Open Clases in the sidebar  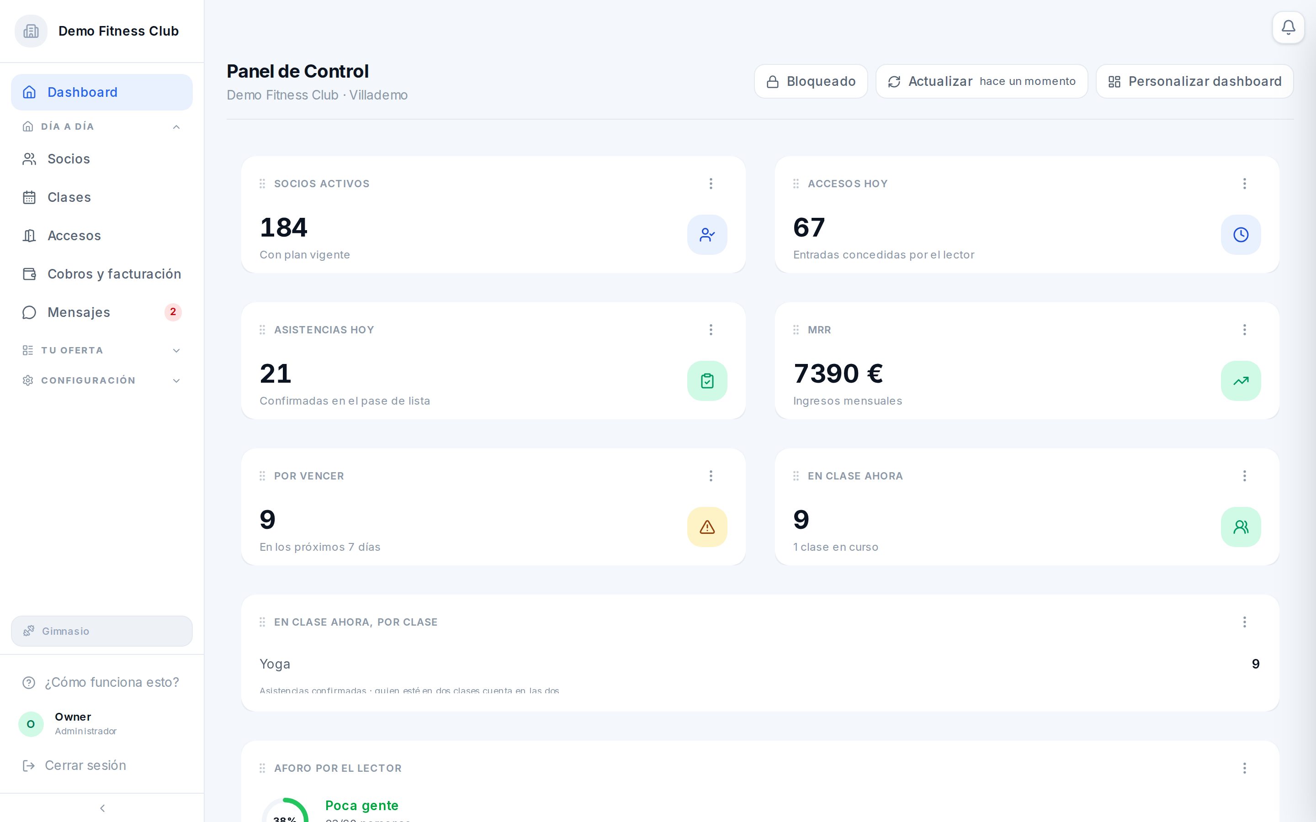coord(102,197)
